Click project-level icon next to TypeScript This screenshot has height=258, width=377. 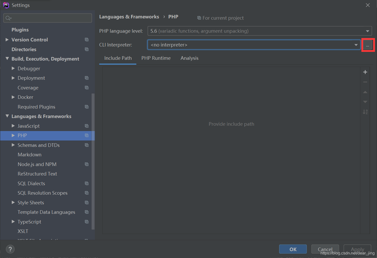(x=87, y=222)
